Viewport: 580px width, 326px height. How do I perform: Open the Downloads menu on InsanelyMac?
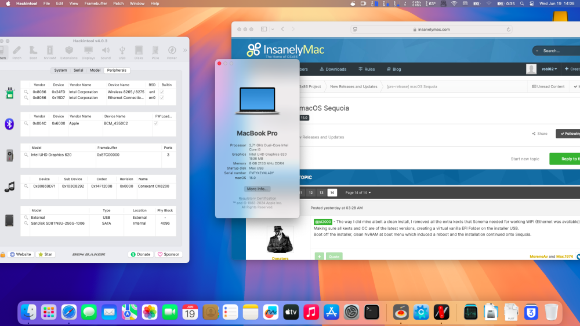click(333, 69)
